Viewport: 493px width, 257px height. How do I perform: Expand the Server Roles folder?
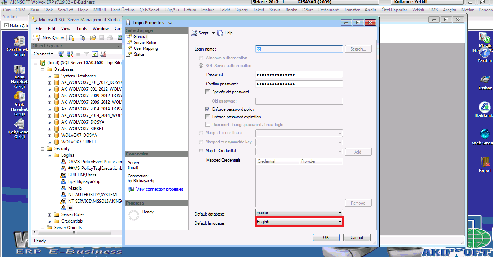coord(49,214)
